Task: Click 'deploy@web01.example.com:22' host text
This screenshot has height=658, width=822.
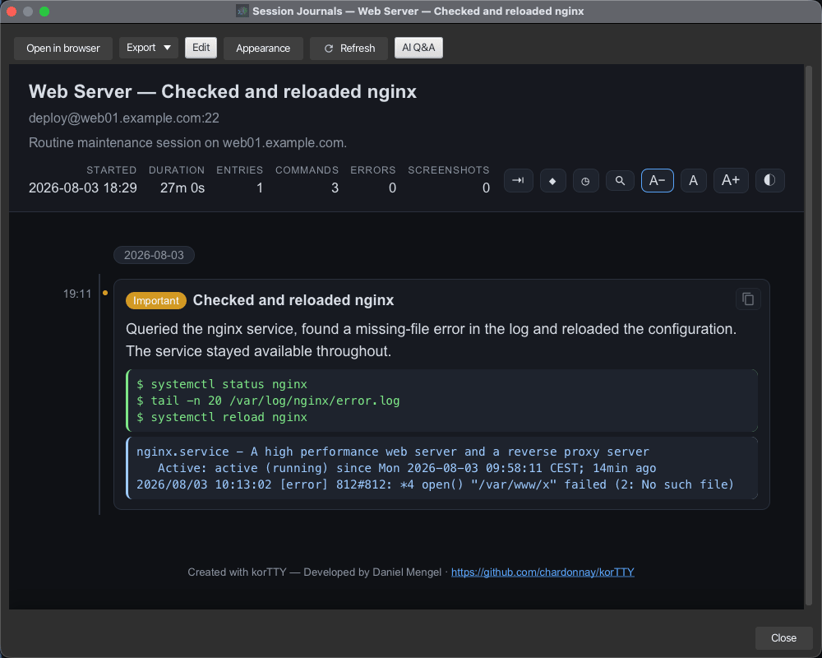Action: 124,118
